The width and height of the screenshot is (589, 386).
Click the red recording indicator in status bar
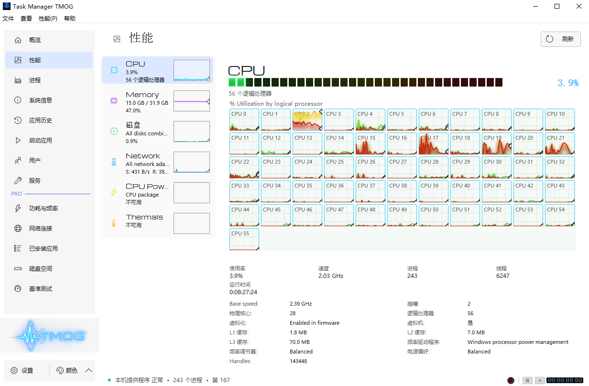pyautogui.click(x=511, y=380)
